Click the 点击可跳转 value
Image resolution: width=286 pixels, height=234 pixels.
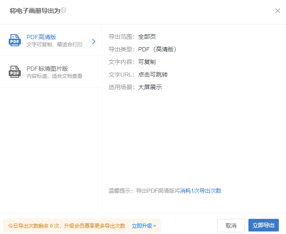(153, 74)
